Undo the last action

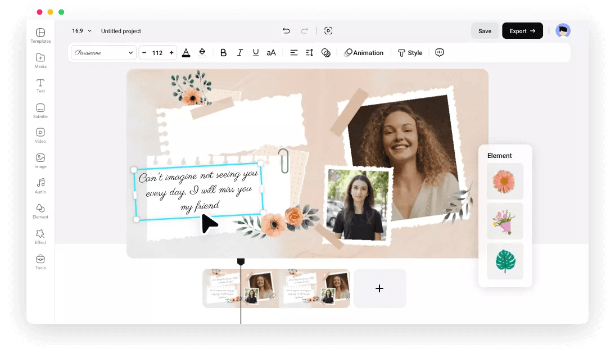click(286, 31)
